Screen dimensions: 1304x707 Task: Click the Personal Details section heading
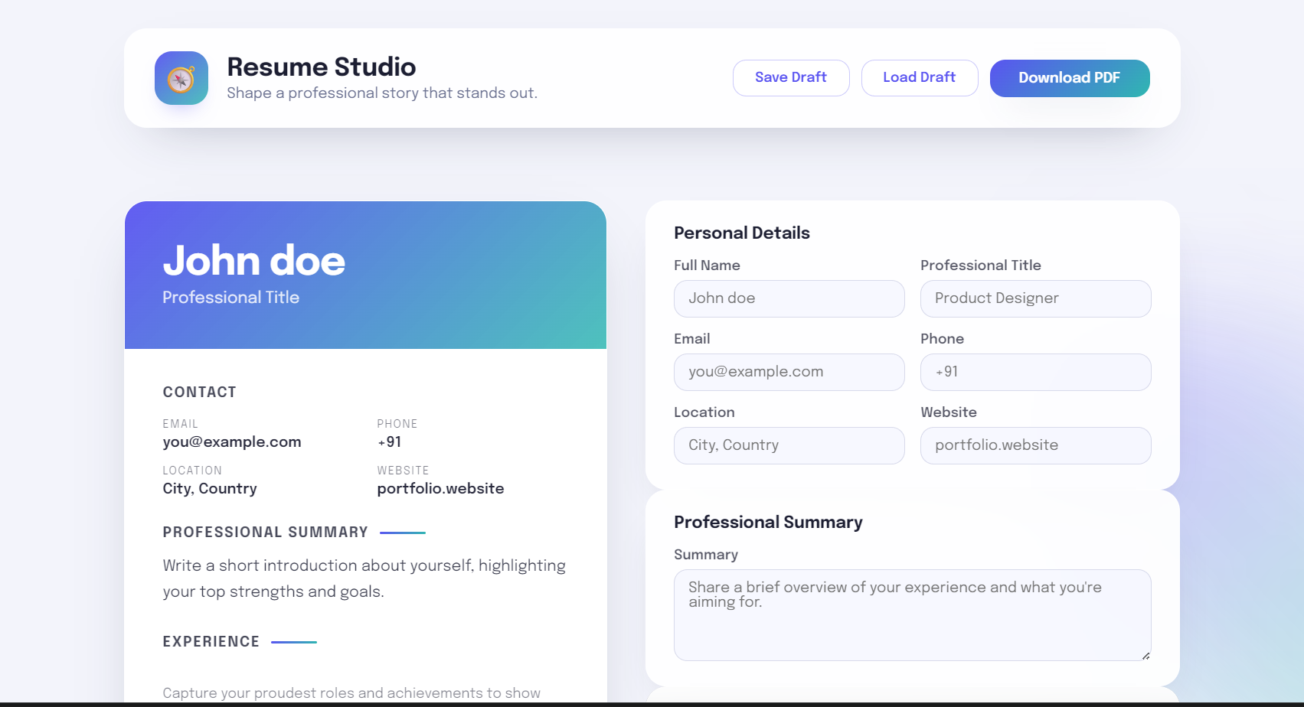pyautogui.click(x=741, y=233)
